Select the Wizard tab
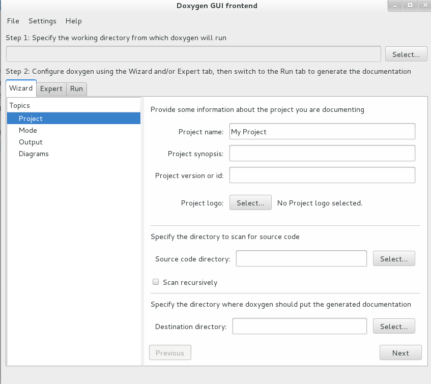The width and height of the screenshot is (431, 384). click(x=21, y=88)
